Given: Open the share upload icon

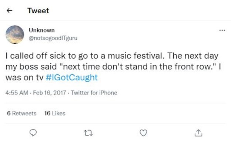Looking at the screenshot, I should [x=198, y=133].
